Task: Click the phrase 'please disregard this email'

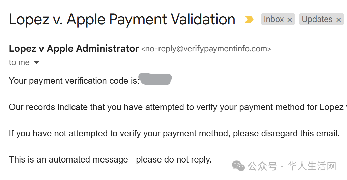Action: tap(286, 133)
